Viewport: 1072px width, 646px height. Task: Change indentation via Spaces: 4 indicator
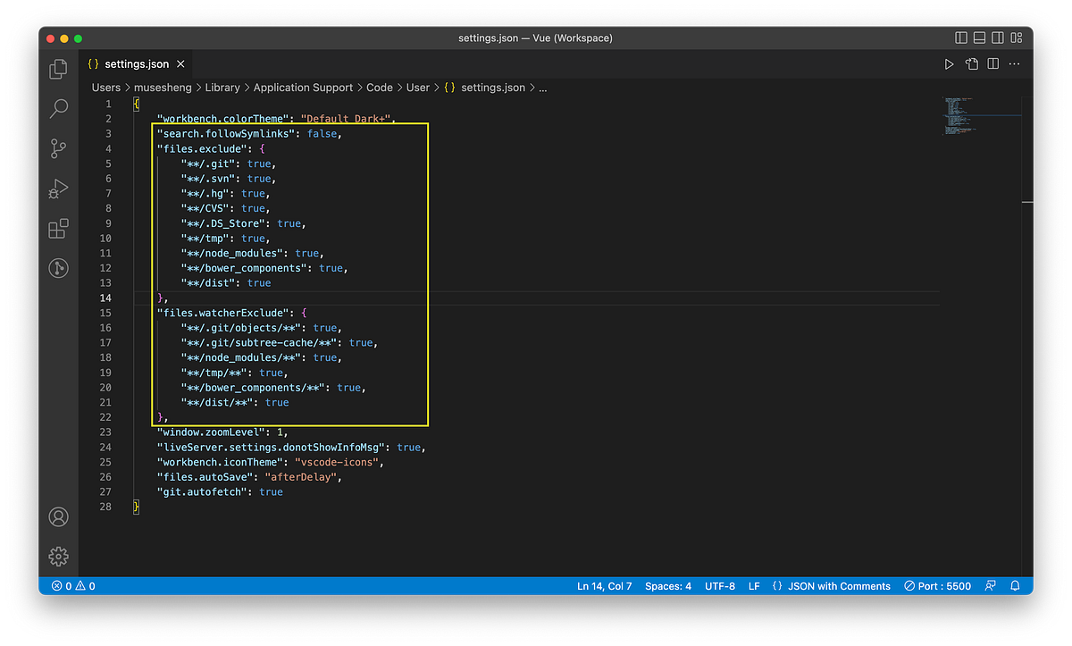pyautogui.click(x=667, y=585)
